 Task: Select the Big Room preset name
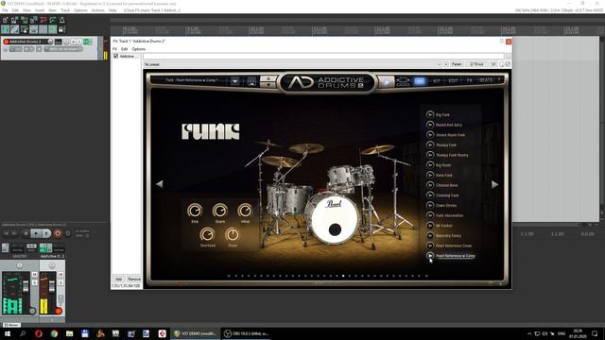pyautogui.click(x=443, y=165)
